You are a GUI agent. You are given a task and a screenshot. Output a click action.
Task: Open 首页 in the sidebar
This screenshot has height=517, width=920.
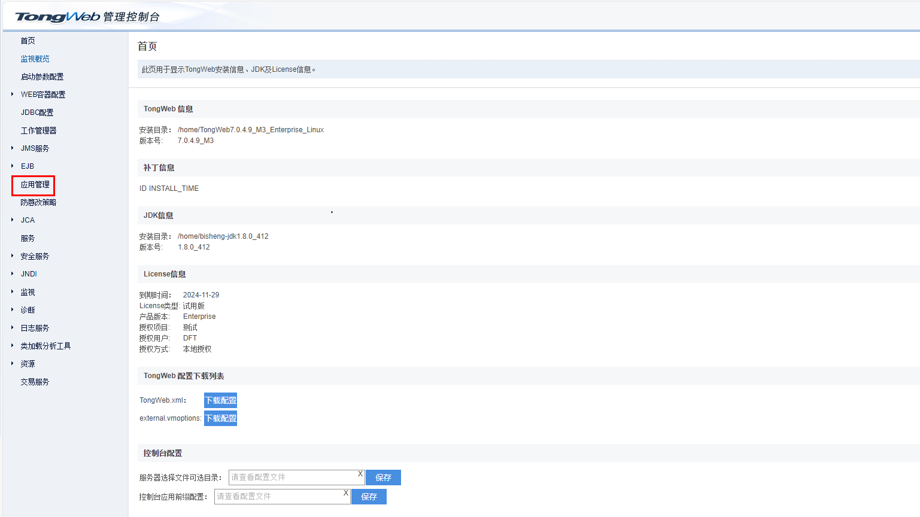point(28,41)
